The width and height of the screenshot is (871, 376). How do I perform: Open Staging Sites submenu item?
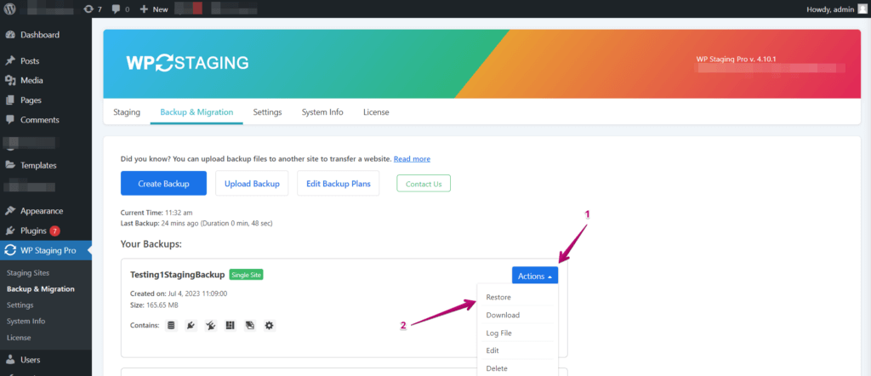coord(28,273)
